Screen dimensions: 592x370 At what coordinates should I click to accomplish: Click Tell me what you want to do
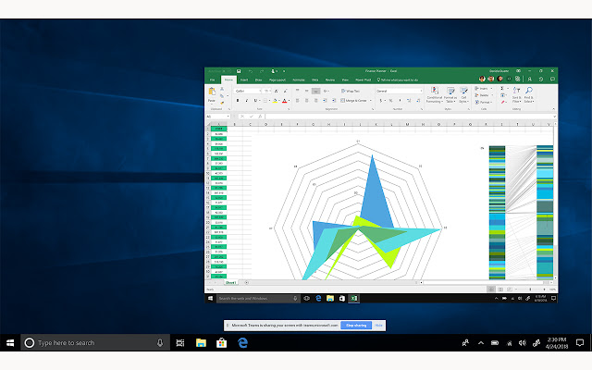[398, 80]
